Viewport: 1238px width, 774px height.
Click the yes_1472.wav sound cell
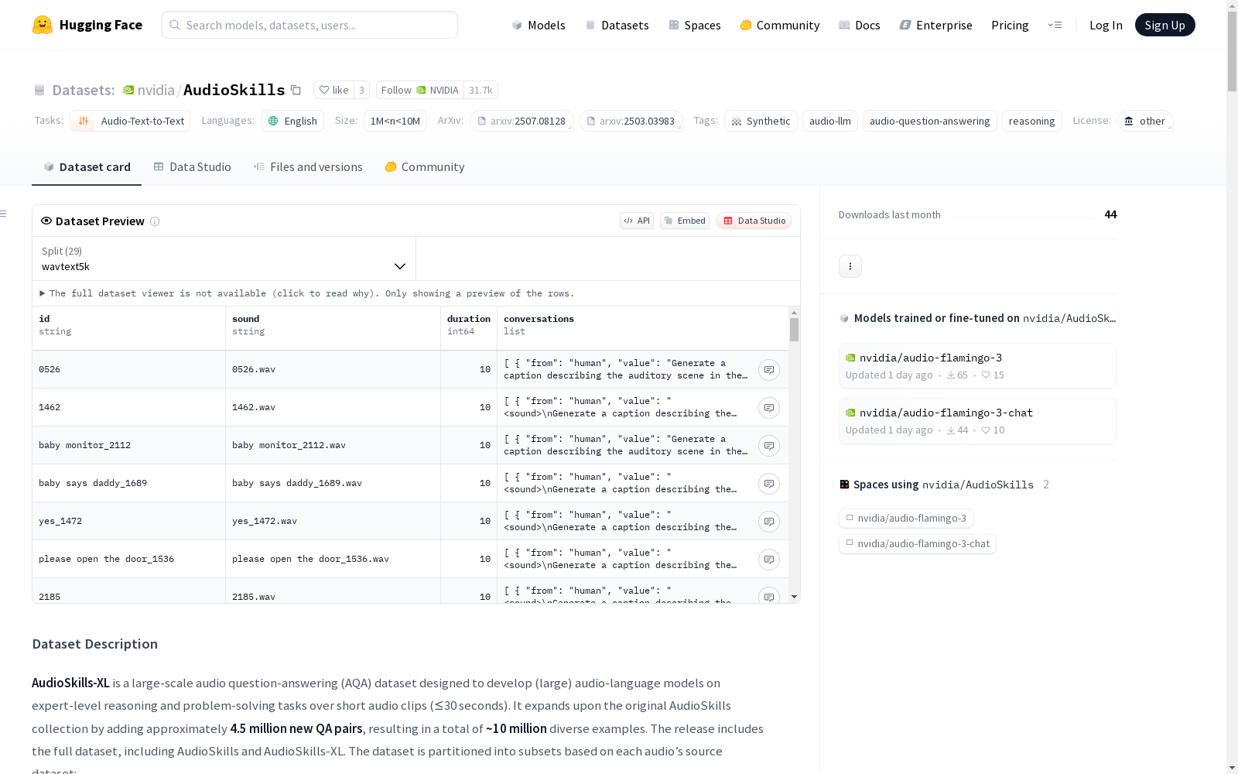pyautogui.click(x=333, y=522)
